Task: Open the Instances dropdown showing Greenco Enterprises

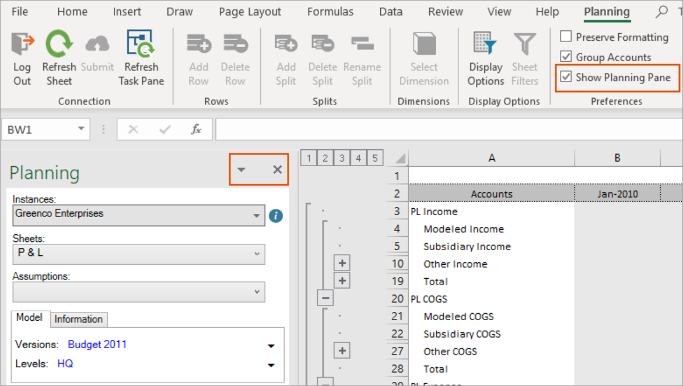Action: point(138,215)
